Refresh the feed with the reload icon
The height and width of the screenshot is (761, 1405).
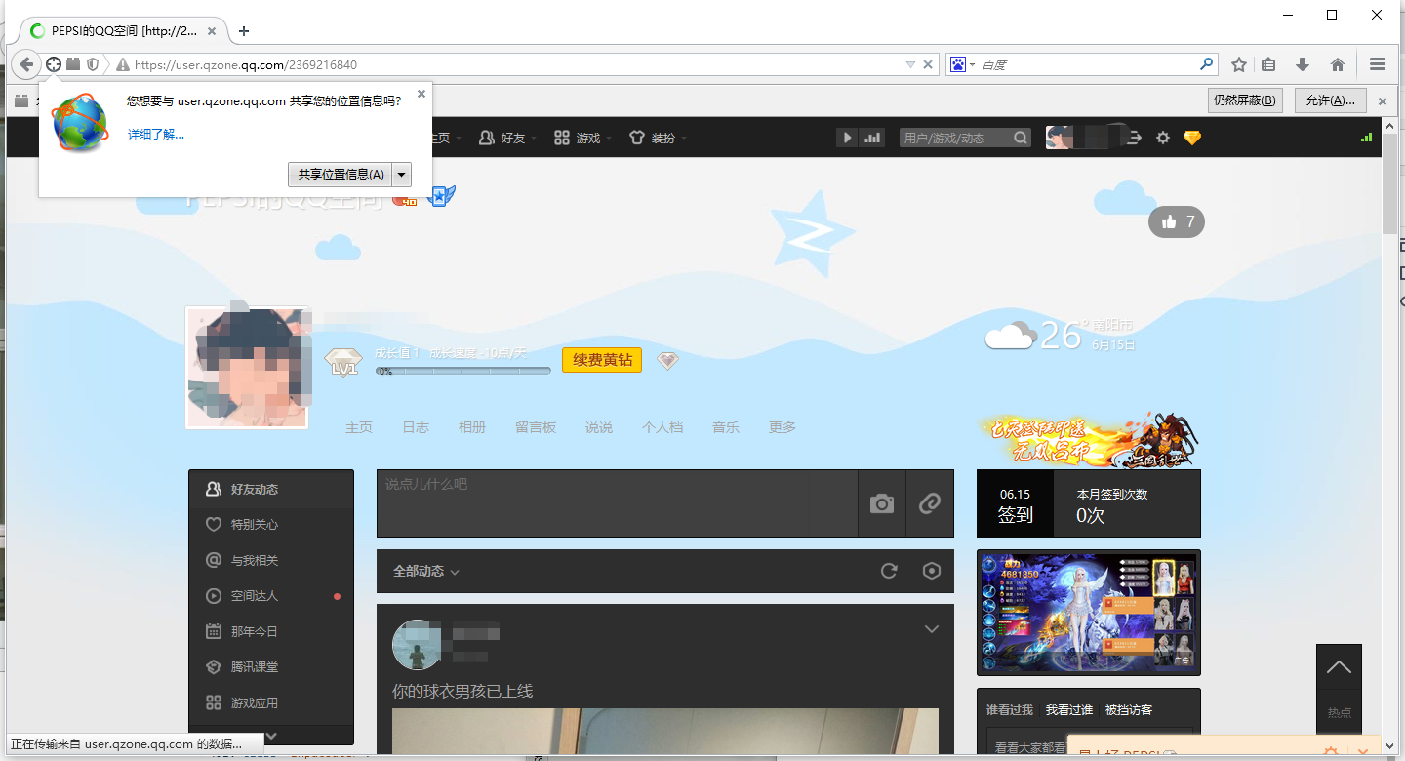[888, 571]
